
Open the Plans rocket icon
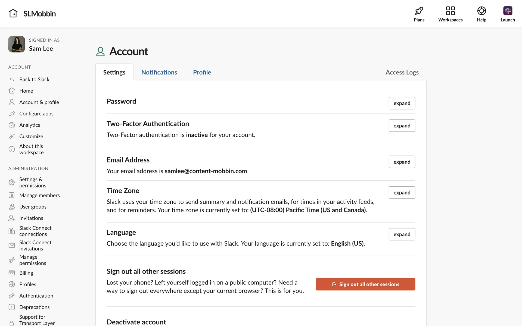click(419, 11)
